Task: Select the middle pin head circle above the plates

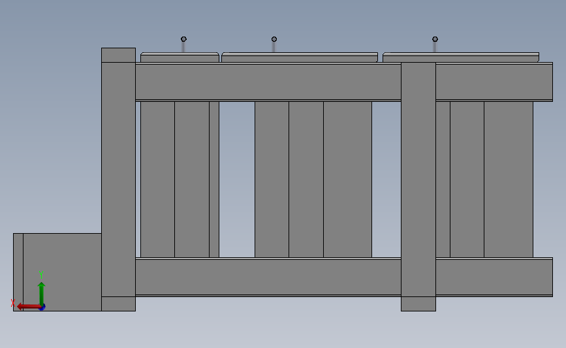Action: (x=274, y=39)
